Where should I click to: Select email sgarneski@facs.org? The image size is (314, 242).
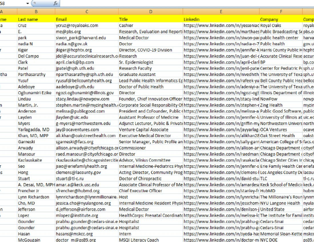(87, 142)
